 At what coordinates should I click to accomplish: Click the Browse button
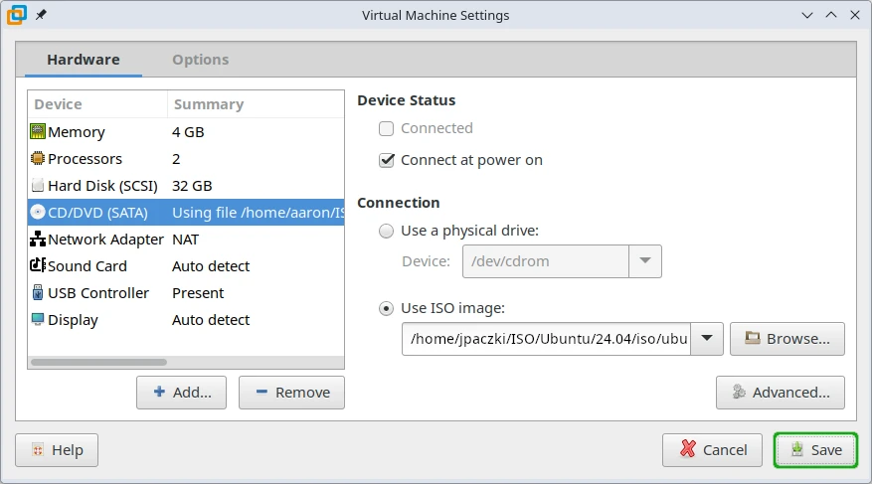tap(786, 339)
